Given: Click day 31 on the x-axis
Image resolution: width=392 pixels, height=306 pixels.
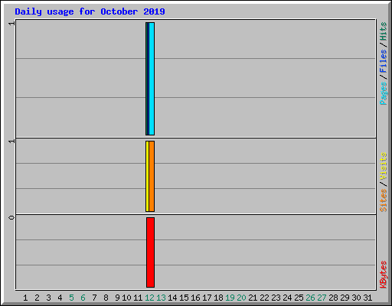Looking at the screenshot, I should 367,298.
